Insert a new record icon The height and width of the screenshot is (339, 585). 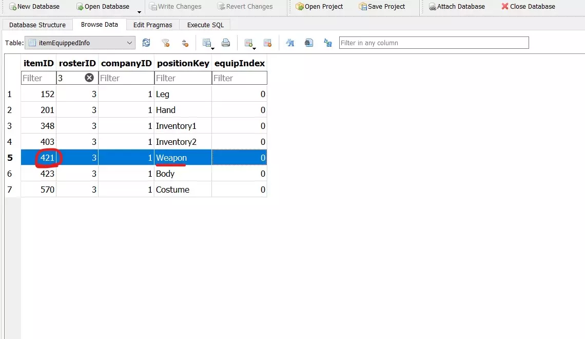248,43
